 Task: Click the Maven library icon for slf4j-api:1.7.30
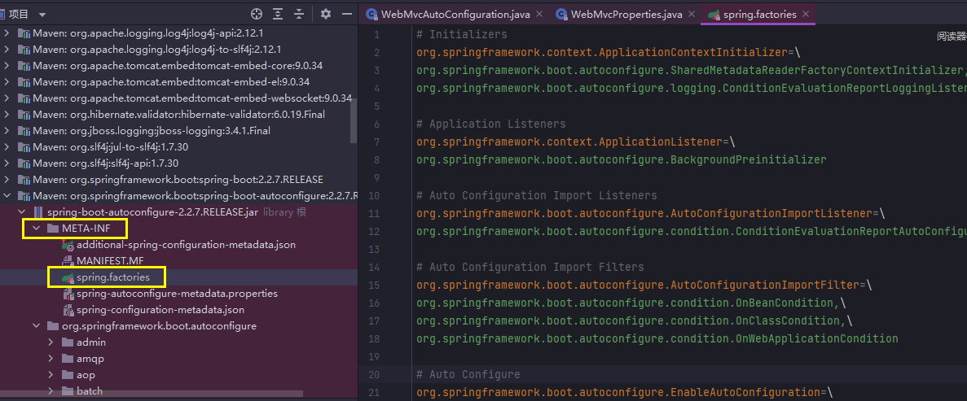click(x=24, y=163)
